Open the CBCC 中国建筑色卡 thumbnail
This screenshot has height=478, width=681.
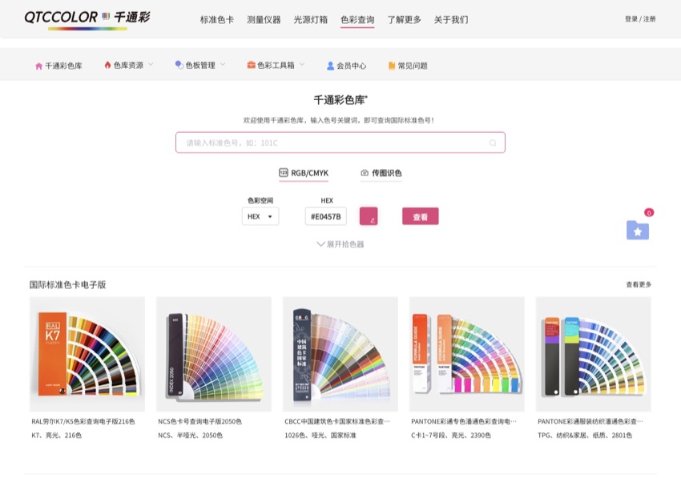(x=340, y=354)
